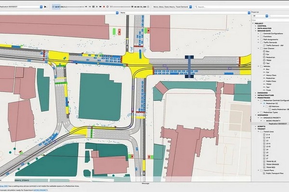289x192 pixels.
Task: Expand the EMISSIONS section
Action: click(x=256, y=93)
